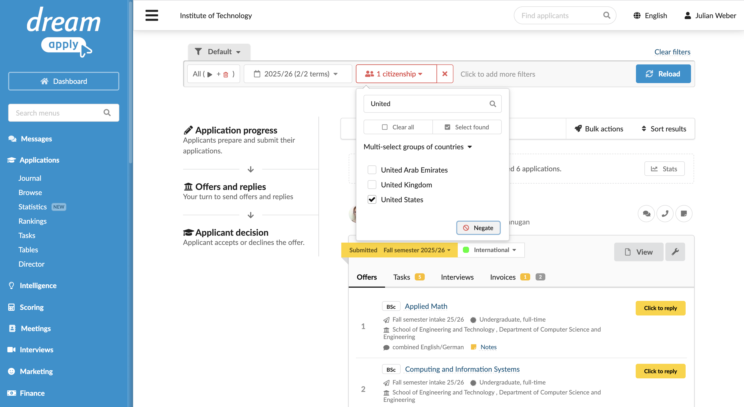The height and width of the screenshot is (407, 744).
Task: Click the globe language icon
Action: (x=637, y=16)
